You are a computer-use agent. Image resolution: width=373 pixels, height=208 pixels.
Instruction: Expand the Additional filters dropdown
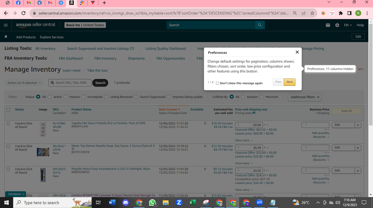click(x=304, y=97)
